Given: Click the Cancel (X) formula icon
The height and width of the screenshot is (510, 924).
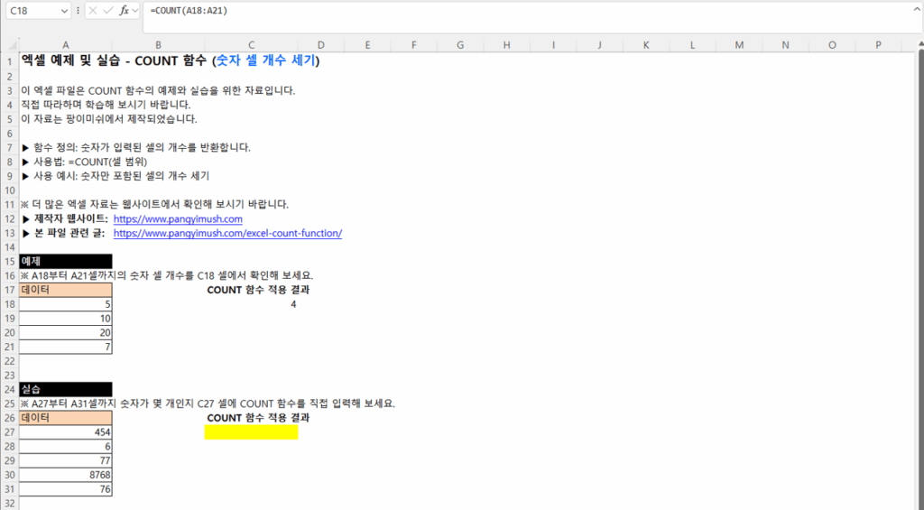Looking at the screenshot, I should [93, 11].
